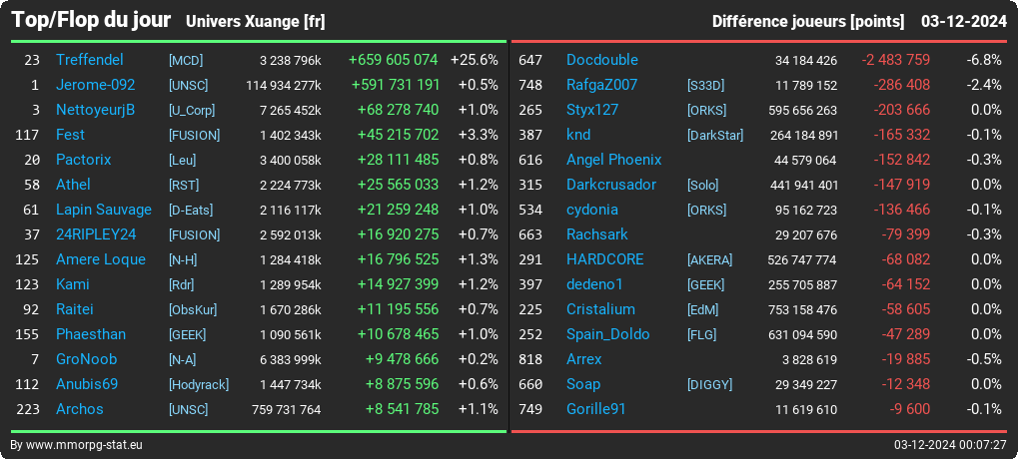Screen dimensions: 1018x459
Task: Click the Gorille91 player name
Action: (x=596, y=410)
